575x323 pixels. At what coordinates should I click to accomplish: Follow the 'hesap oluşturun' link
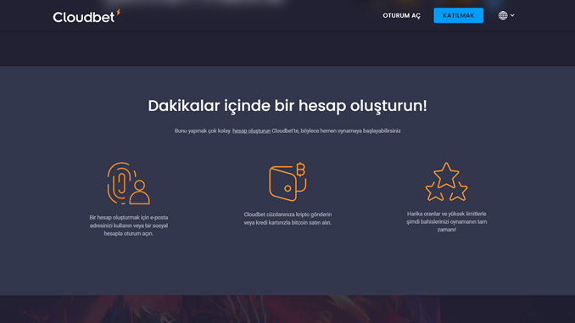(x=251, y=131)
